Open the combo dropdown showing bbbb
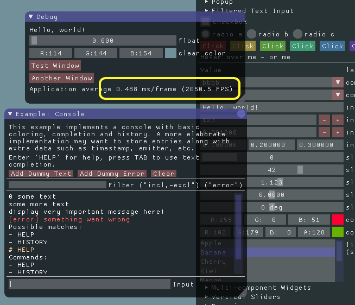This screenshot has height=305, width=355. (x=338, y=82)
